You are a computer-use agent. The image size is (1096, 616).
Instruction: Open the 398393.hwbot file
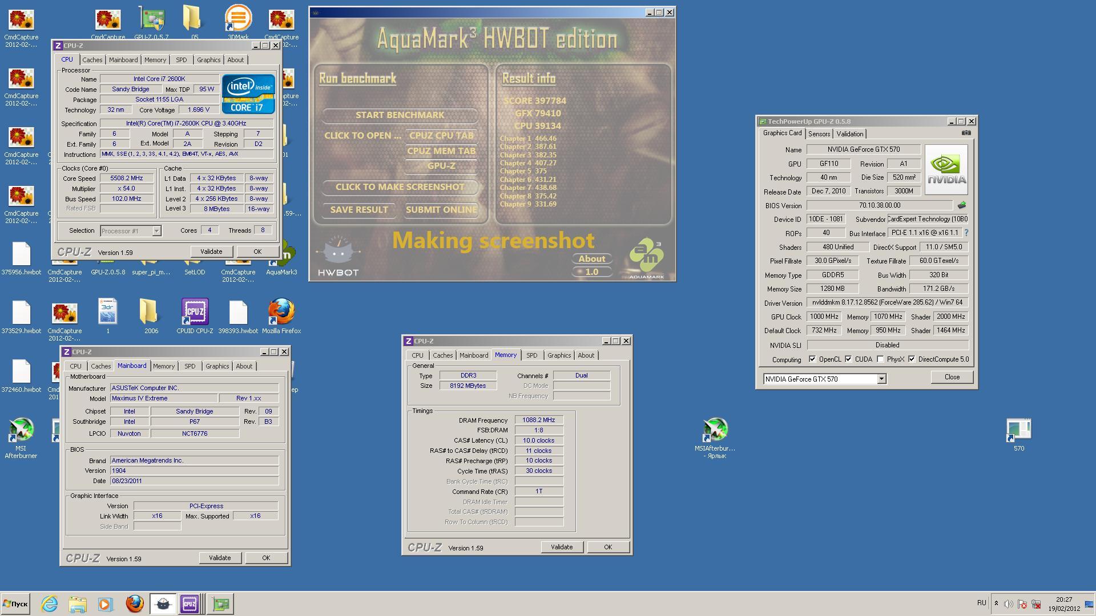coord(238,316)
